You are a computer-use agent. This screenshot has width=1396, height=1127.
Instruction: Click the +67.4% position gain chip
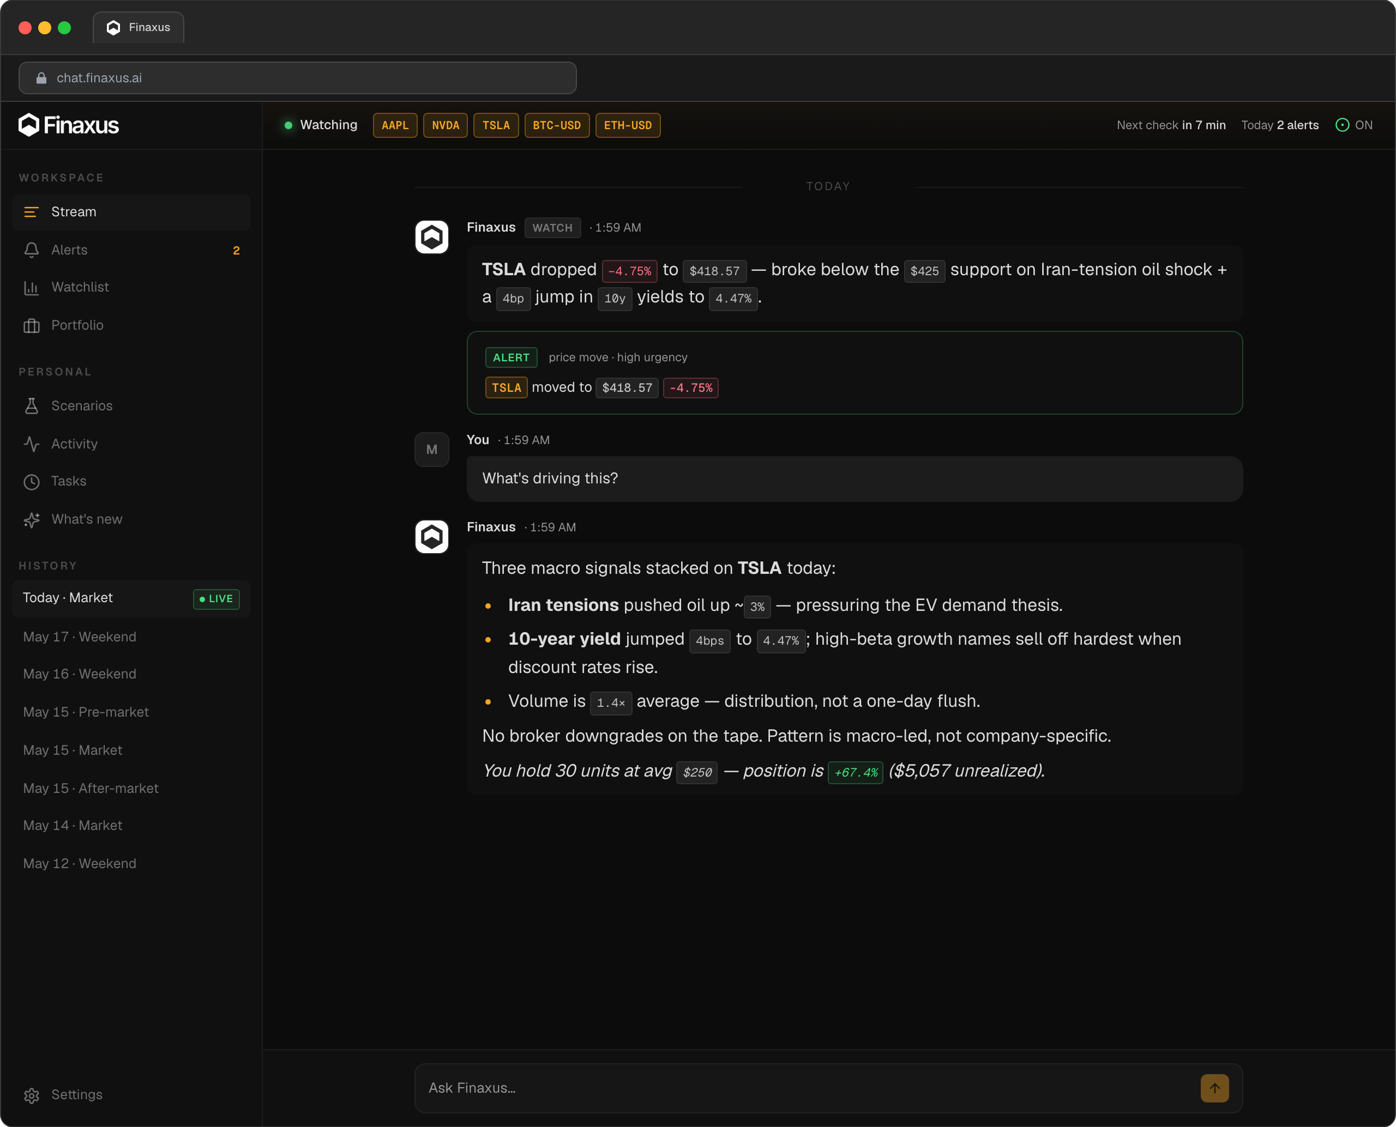tap(856, 772)
